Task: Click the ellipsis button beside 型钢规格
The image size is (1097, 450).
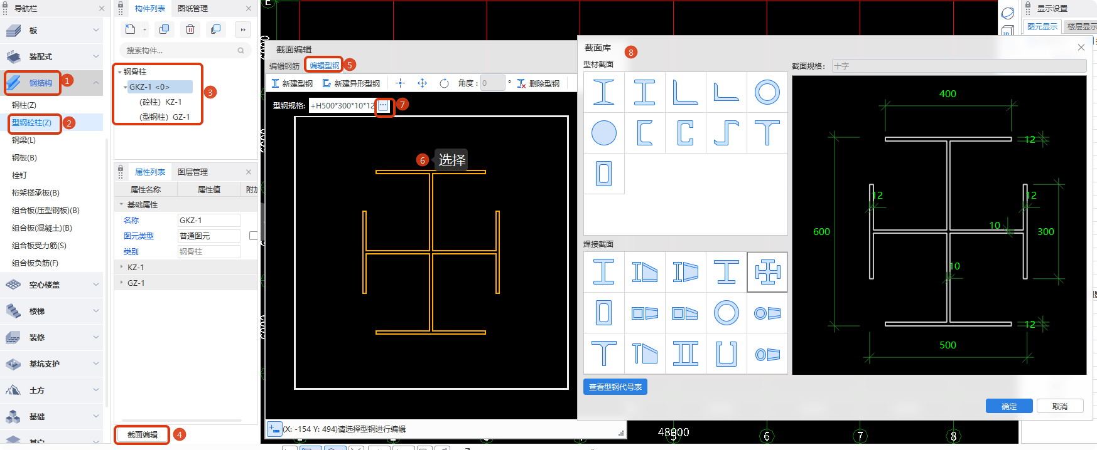Action: click(x=383, y=105)
